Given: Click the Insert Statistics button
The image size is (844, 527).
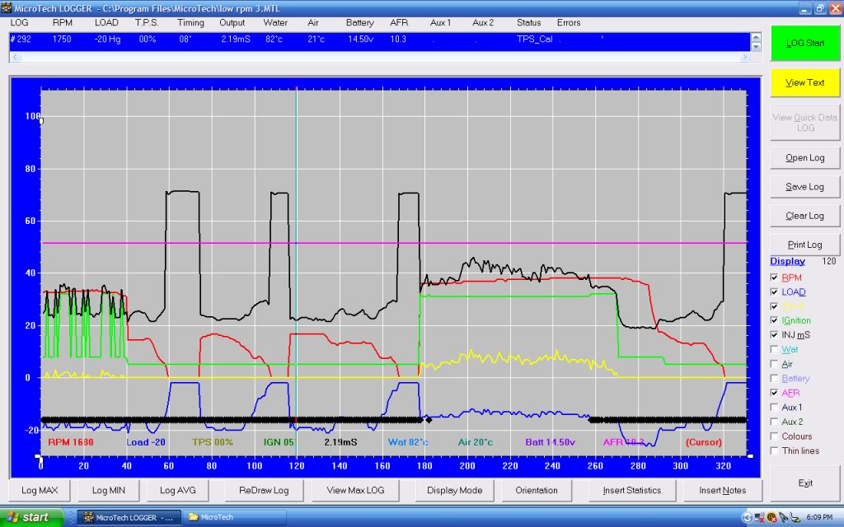Looking at the screenshot, I should (632, 490).
